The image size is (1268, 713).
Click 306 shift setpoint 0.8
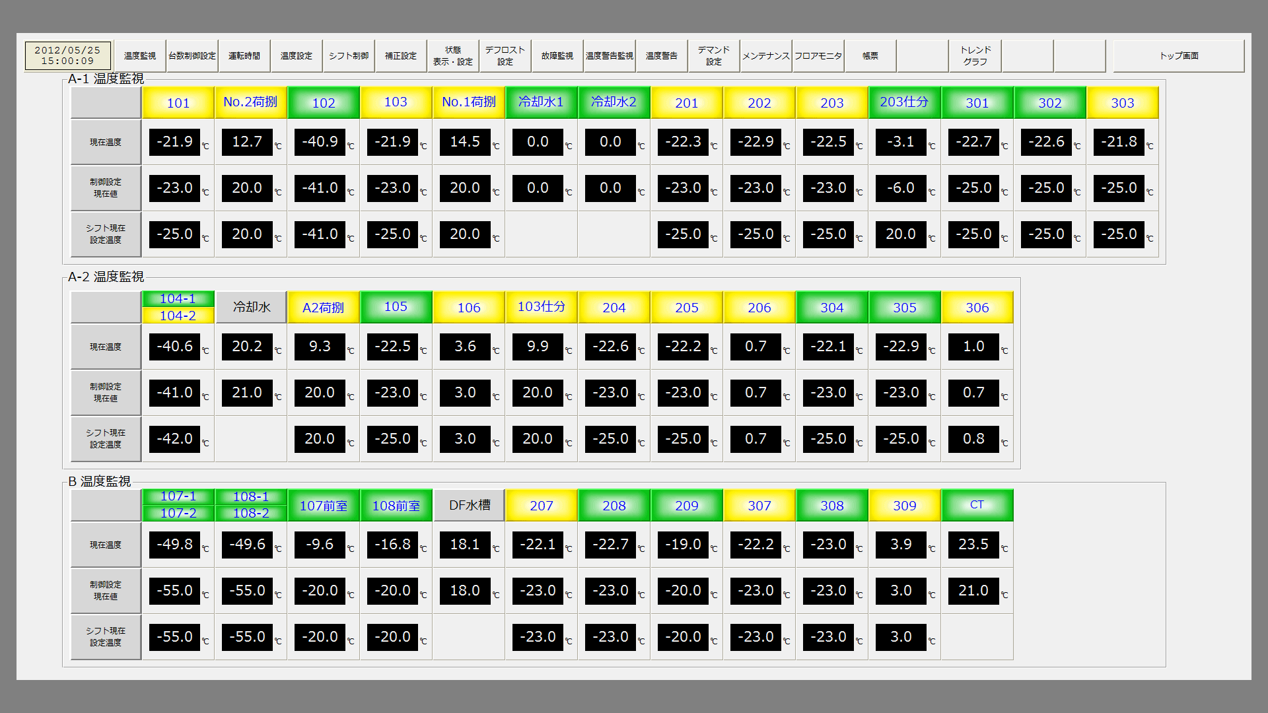(x=973, y=439)
